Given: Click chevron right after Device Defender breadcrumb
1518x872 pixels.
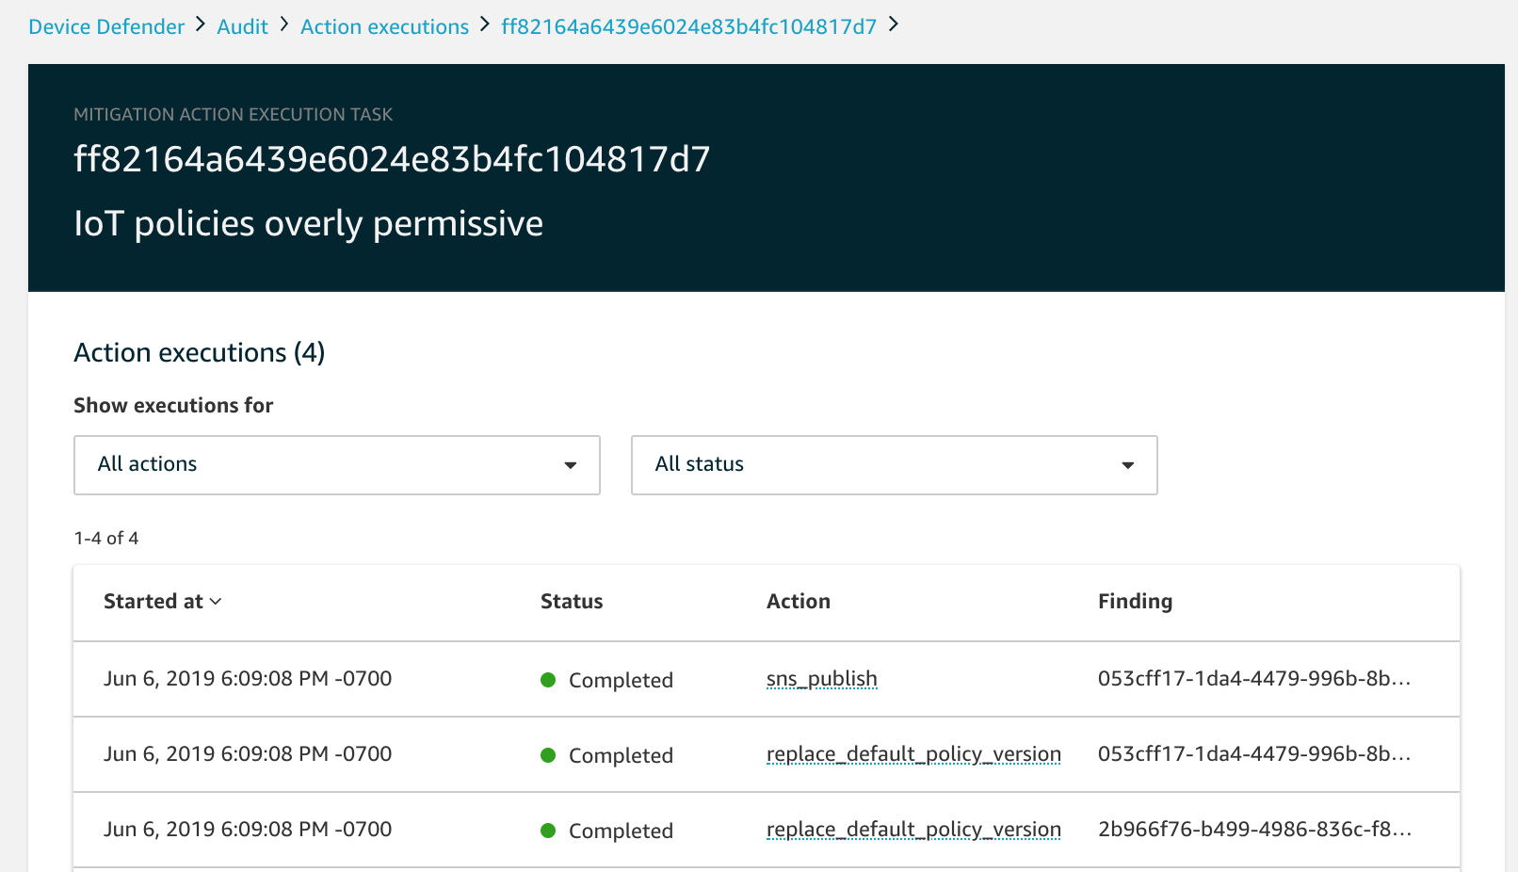Looking at the screenshot, I should coord(201,25).
